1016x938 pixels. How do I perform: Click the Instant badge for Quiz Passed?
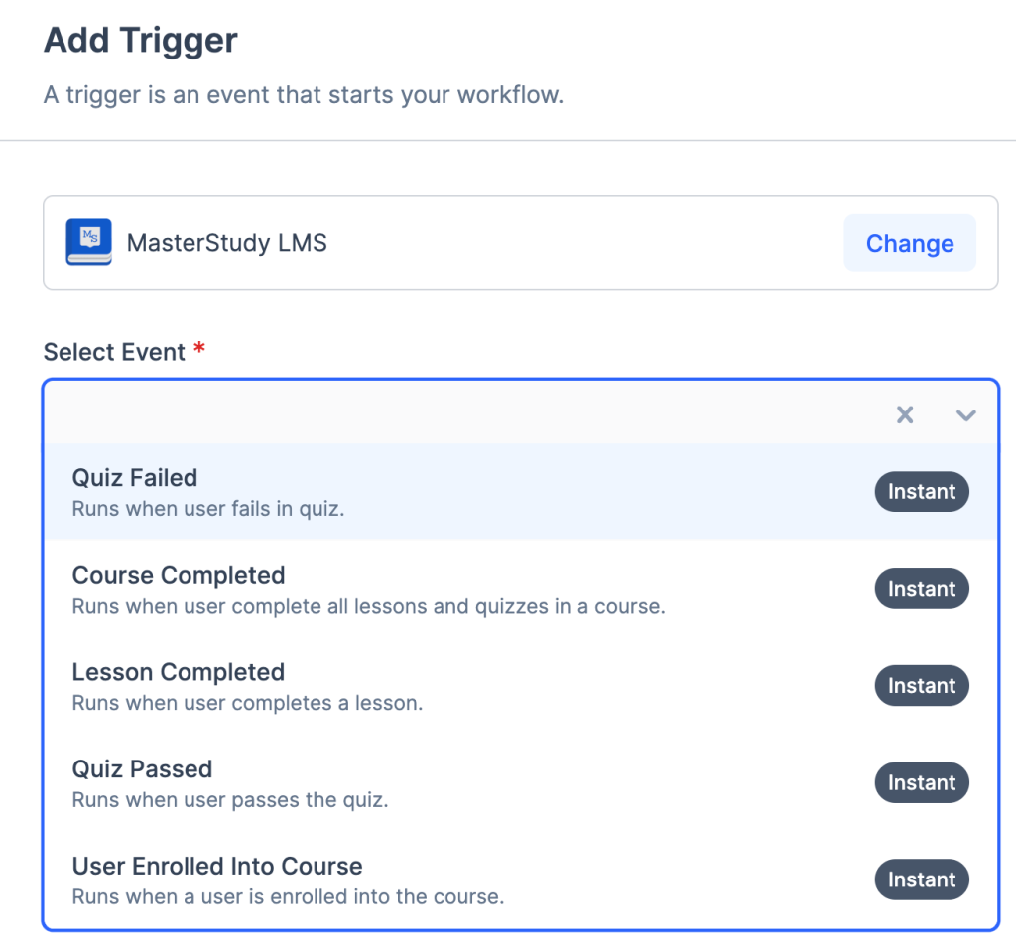pyautogui.click(x=922, y=783)
